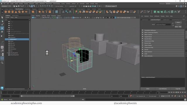Toggle the loop playback button in range slider
Screen dimensions: 187x105
[172, 96]
